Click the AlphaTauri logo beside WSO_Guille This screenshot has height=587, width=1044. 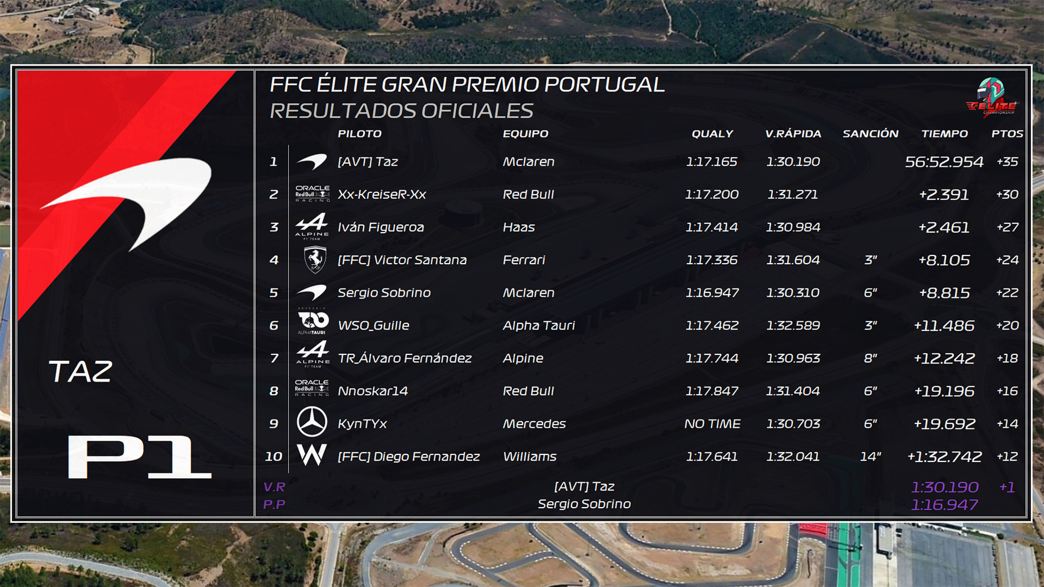pos(313,321)
